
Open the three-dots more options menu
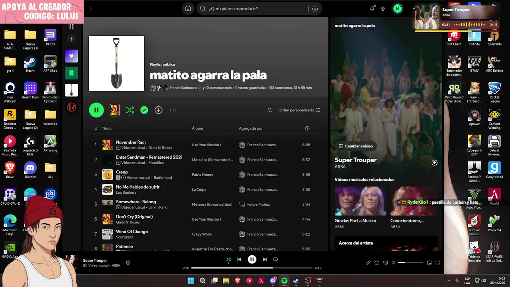(x=173, y=110)
